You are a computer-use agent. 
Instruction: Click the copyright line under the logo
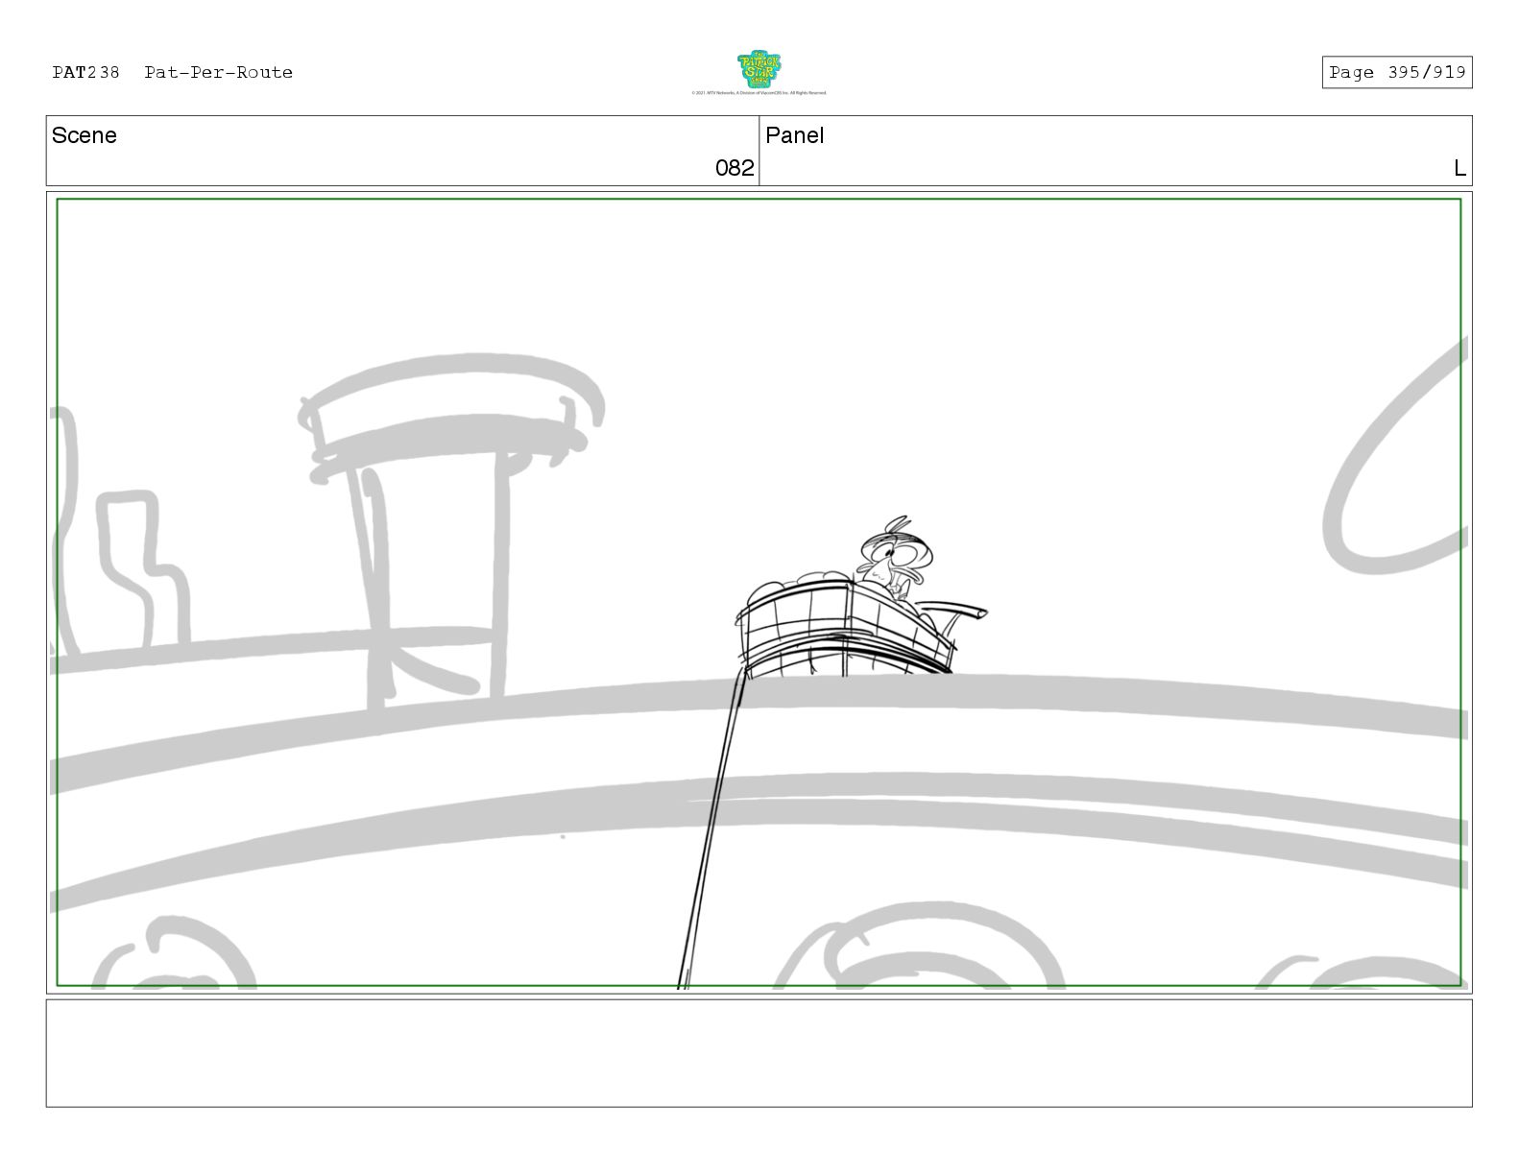pyautogui.click(x=759, y=93)
